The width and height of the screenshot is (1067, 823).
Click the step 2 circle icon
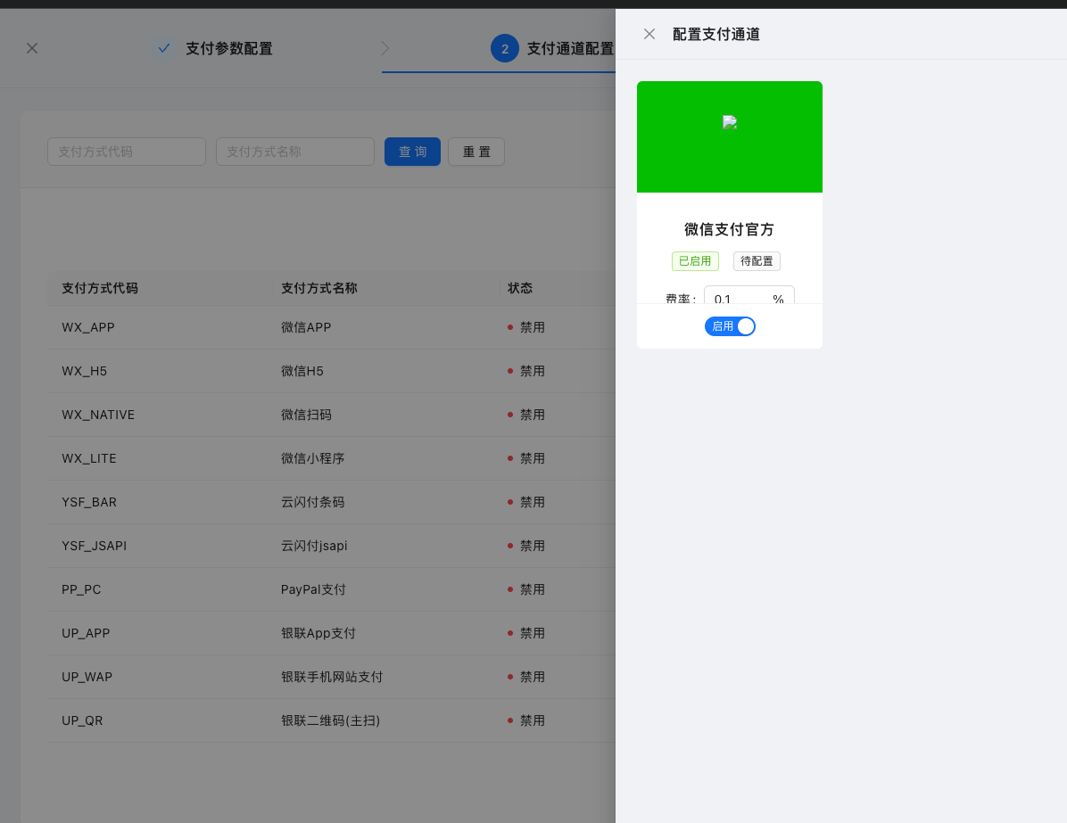[x=505, y=48]
